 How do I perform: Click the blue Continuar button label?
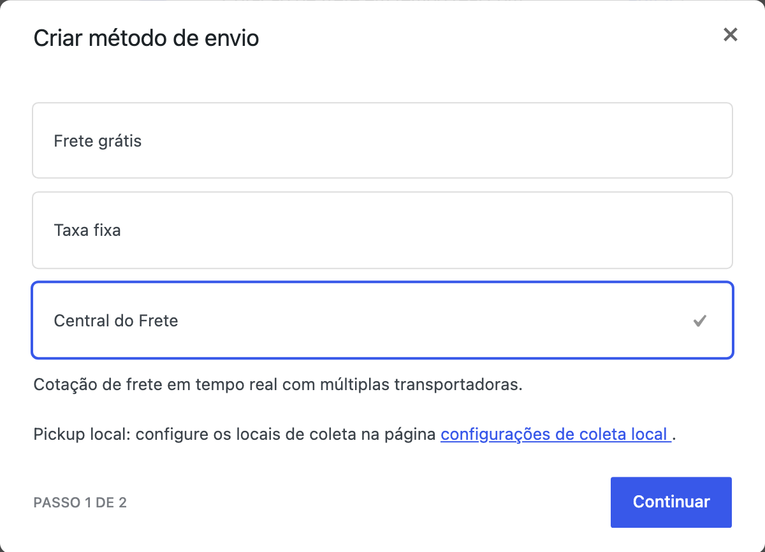click(x=671, y=502)
